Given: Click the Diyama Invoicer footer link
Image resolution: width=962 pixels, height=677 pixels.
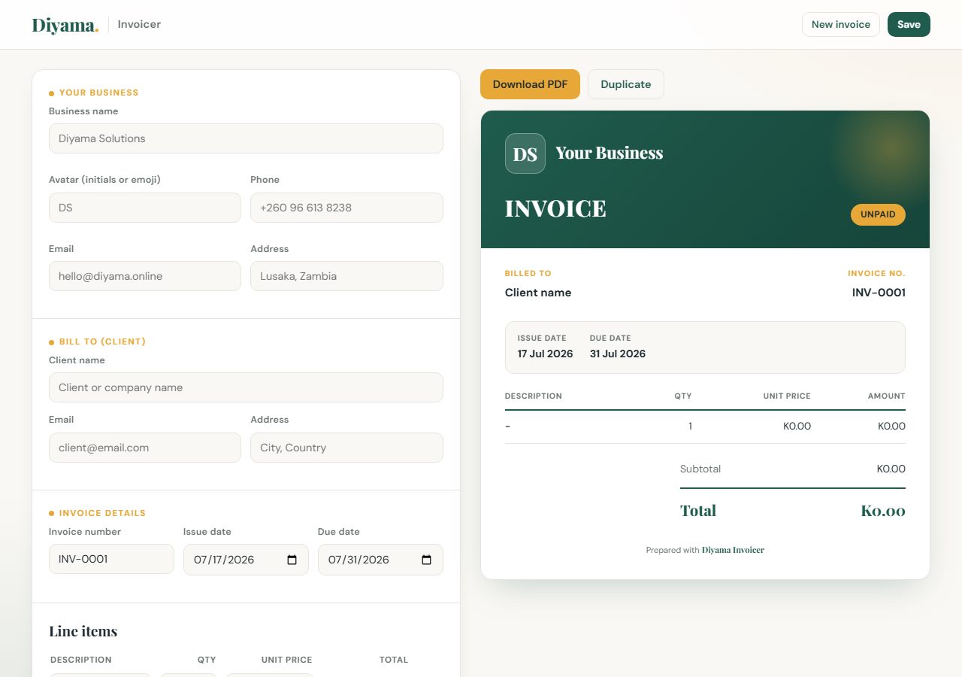Looking at the screenshot, I should pyautogui.click(x=733, y=550).
